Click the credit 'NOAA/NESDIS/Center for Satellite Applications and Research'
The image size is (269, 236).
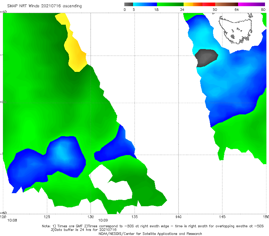150,233
